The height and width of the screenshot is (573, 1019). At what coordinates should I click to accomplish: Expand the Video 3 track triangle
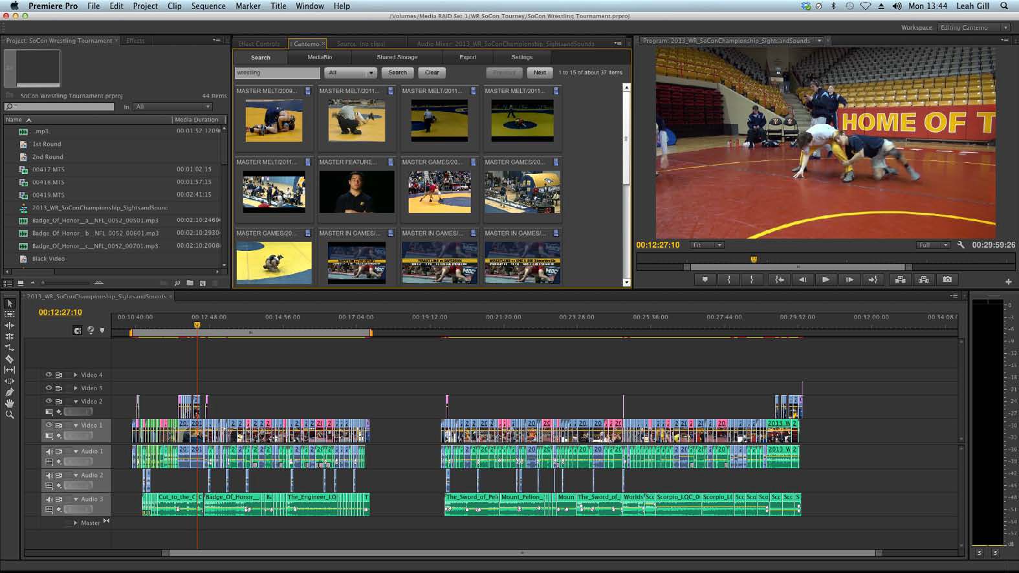(76, 388)
